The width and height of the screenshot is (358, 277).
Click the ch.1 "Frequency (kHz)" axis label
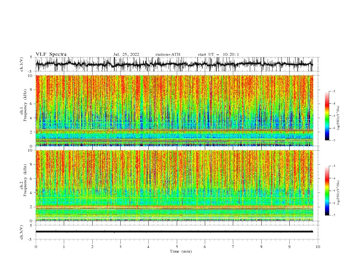[x=25, y=105]
